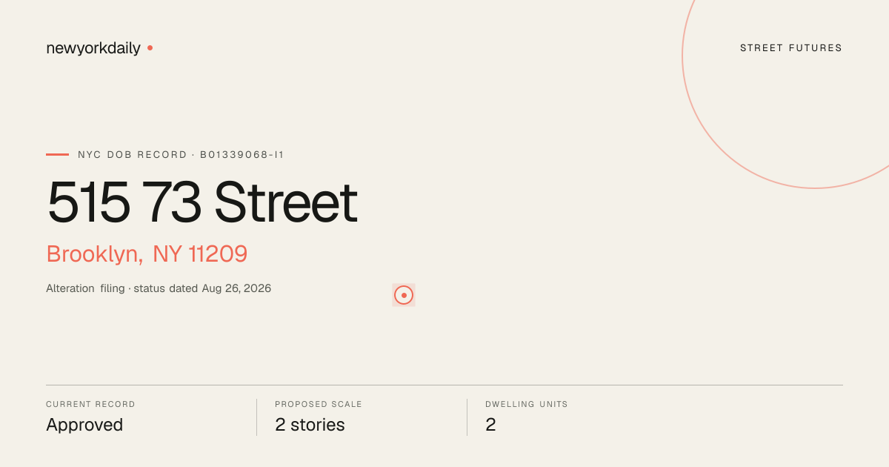
Task: Click the red target marker icon
Action: pyautogui.click(x=404, y=295)
